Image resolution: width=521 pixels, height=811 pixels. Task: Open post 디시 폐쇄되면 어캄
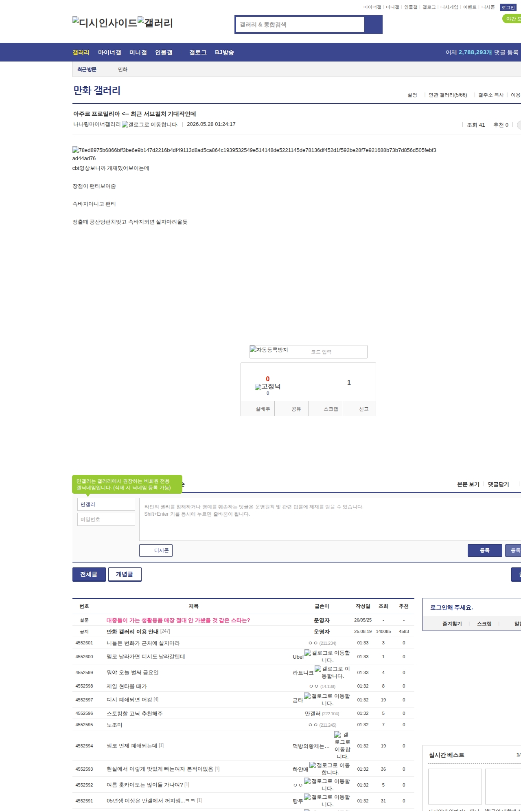coord(129,699)
